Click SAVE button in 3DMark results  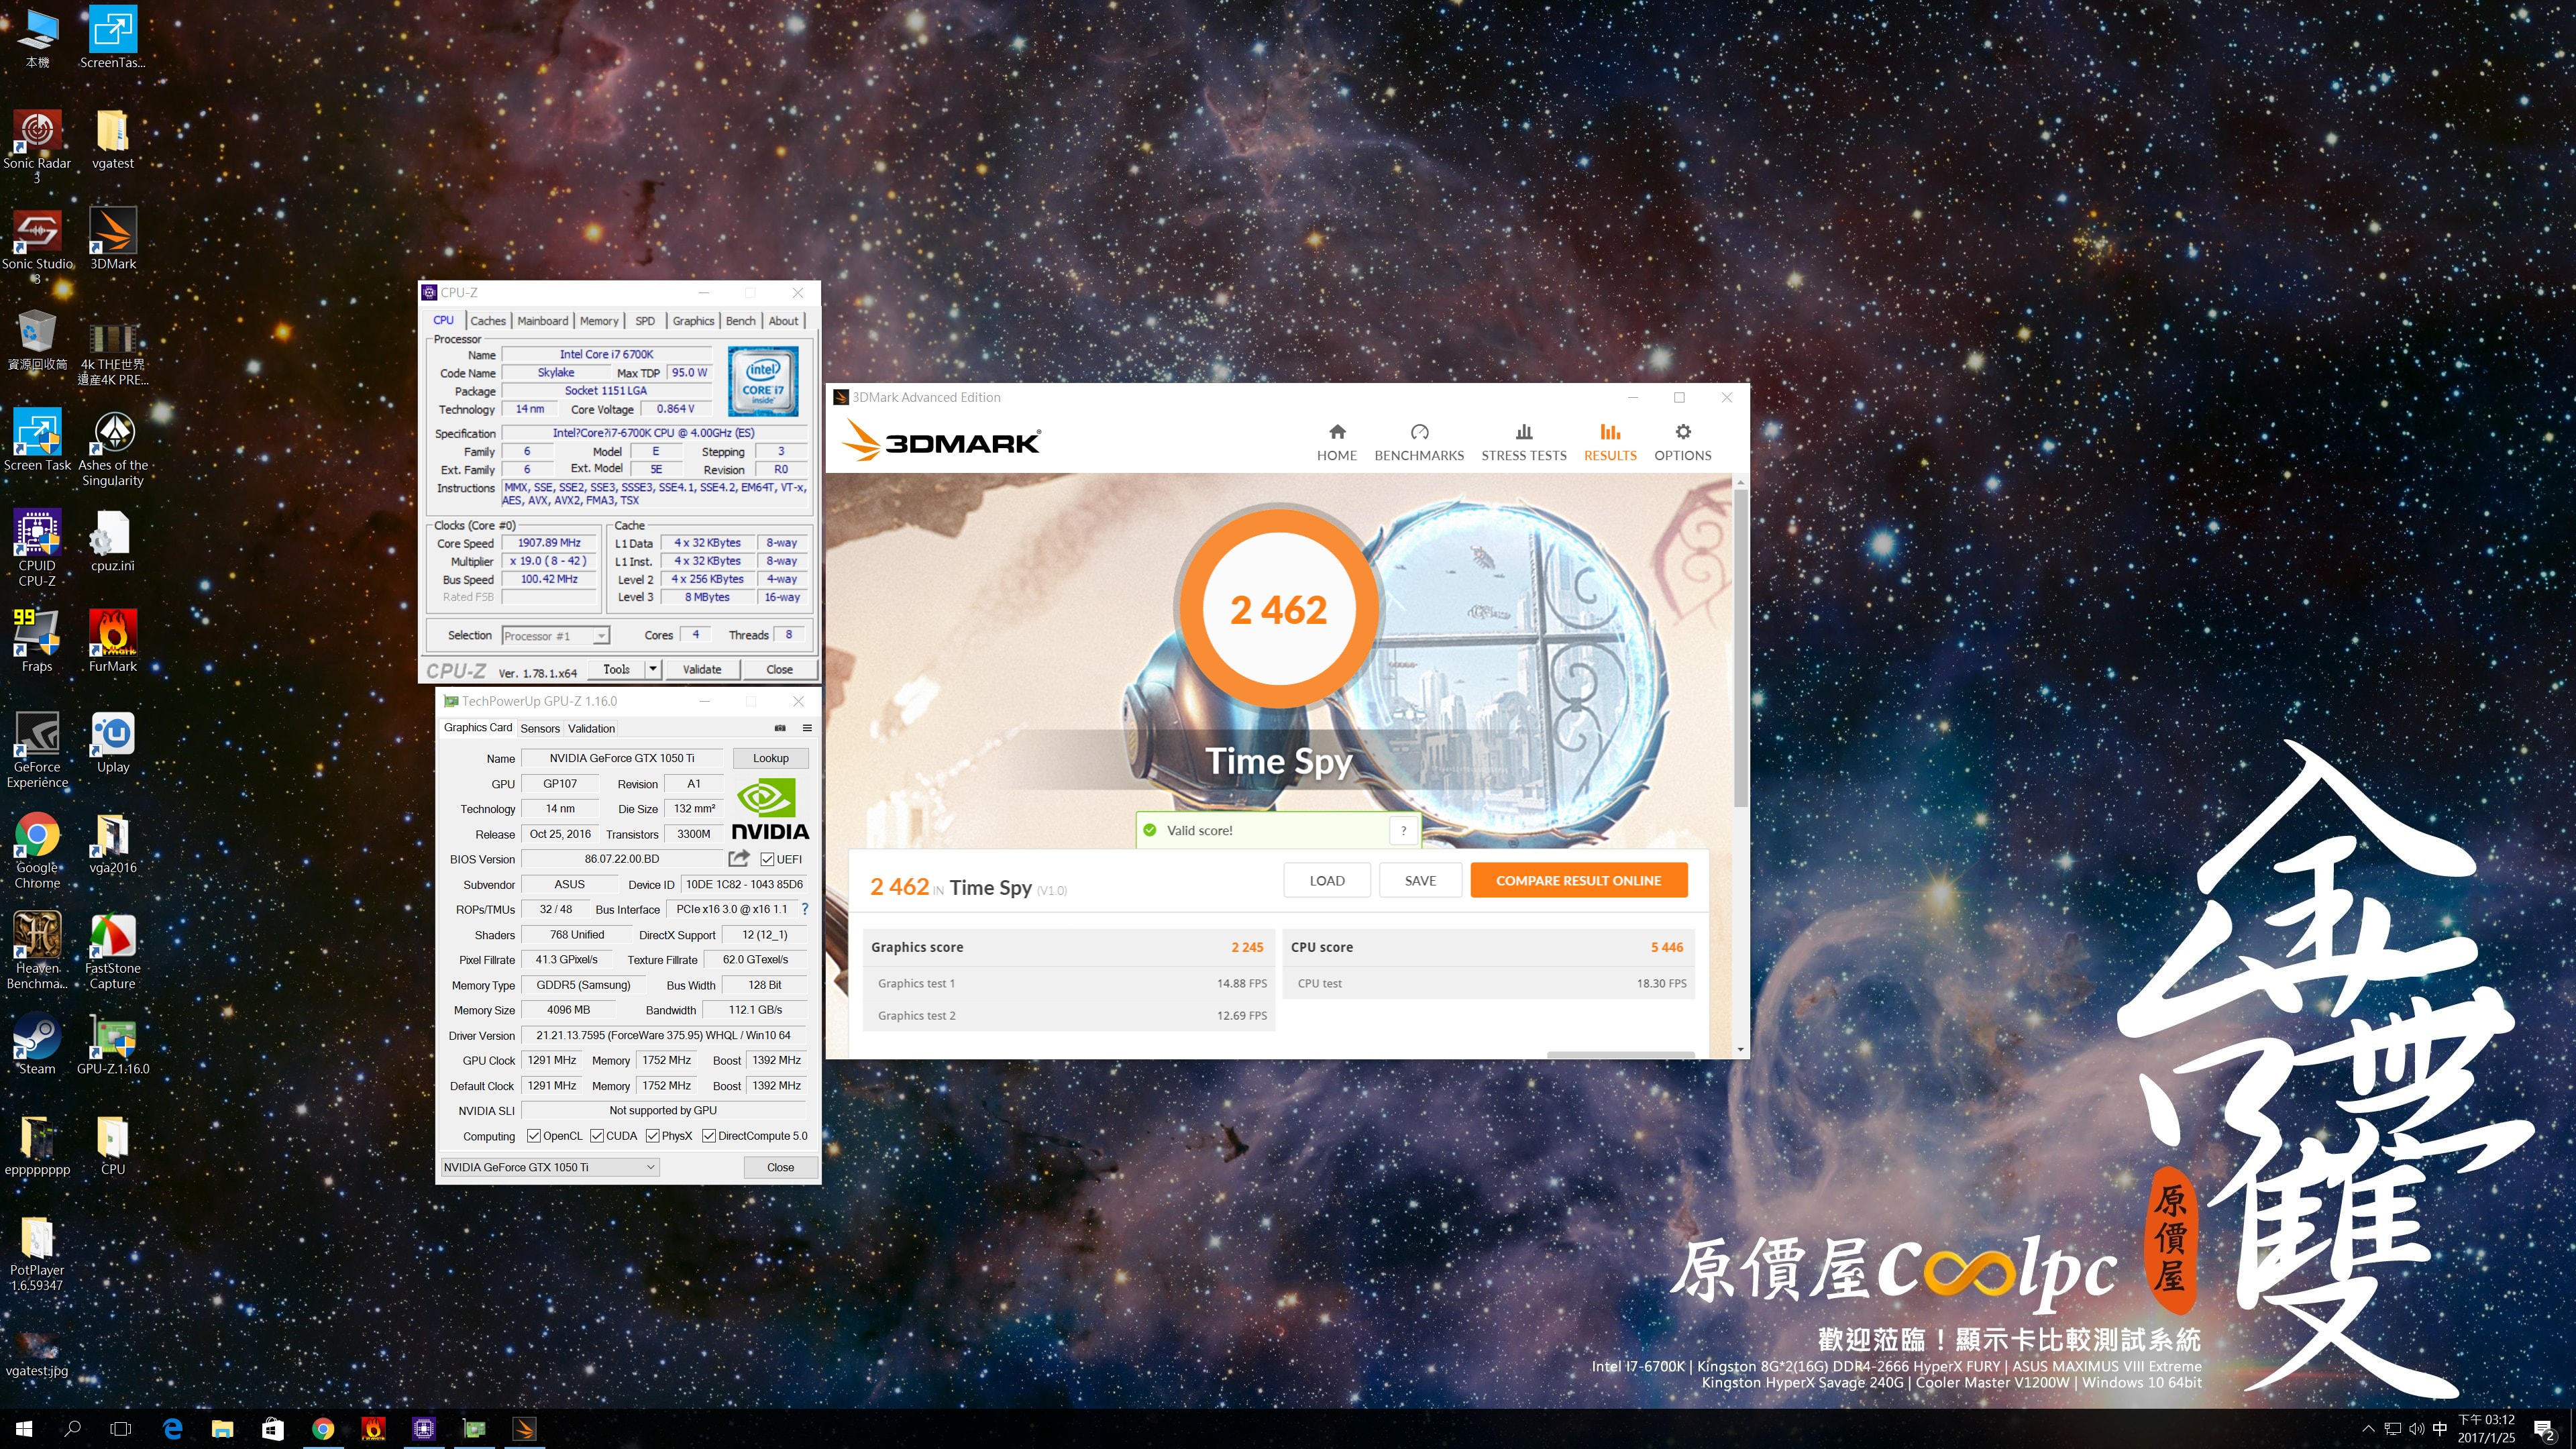pos(1420,880)
